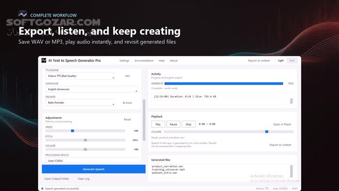
Task: Click the Kokoro TTS status bar entry
Action: pyautogui.click(x=262, y=189)
